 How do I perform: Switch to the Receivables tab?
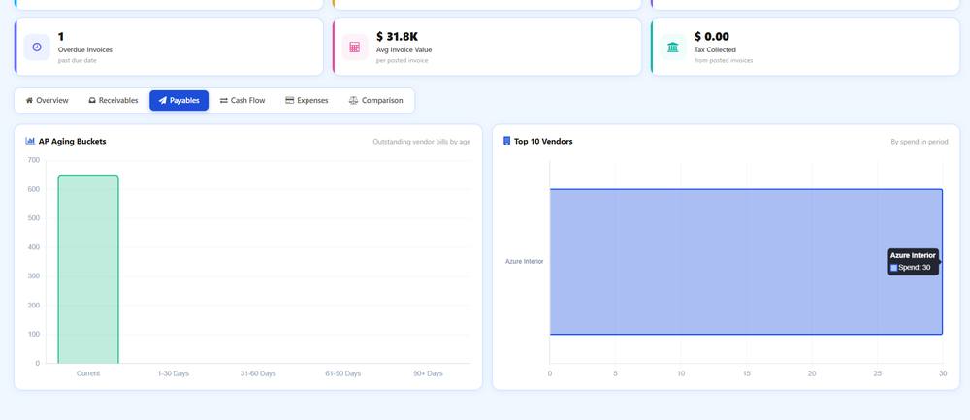click(x=113, y=100)
